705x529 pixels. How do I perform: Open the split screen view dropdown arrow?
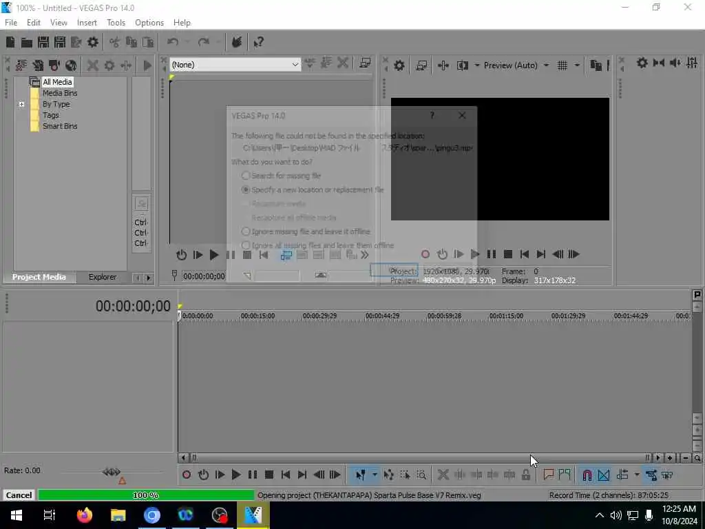pos(476,65)
